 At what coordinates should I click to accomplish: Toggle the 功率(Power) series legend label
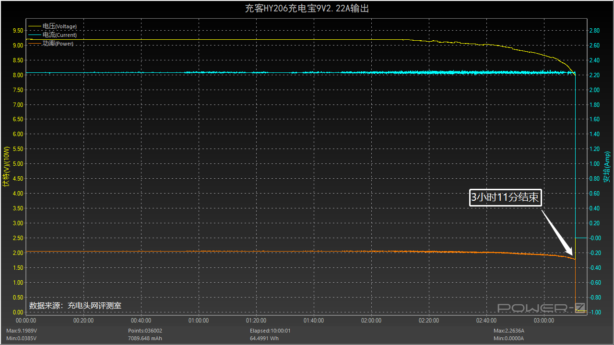coord(58,44)
